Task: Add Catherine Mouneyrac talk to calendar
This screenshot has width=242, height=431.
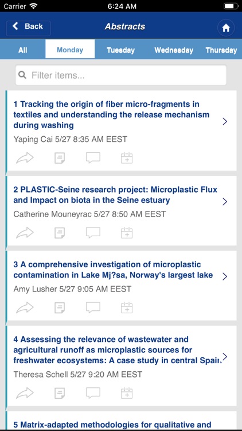Action: point(127,233)
